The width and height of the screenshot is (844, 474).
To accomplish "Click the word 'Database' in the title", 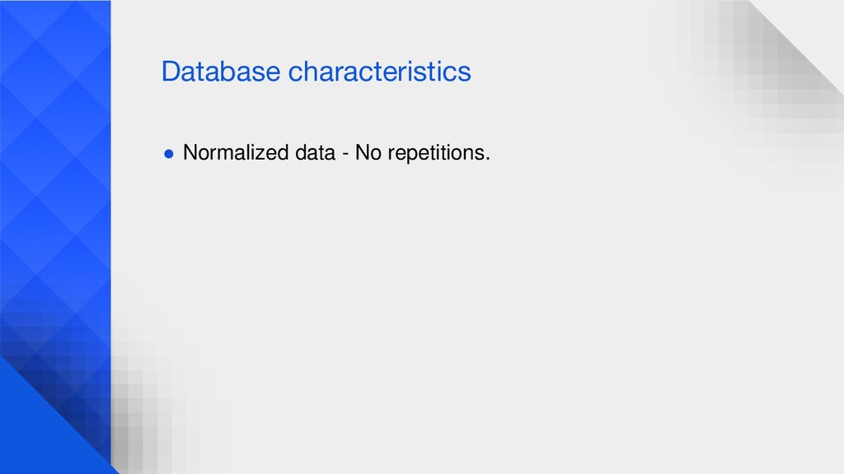I will pos(221,72).
